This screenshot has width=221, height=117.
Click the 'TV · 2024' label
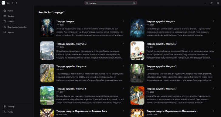pyautogui.click(x=150, y=92)
